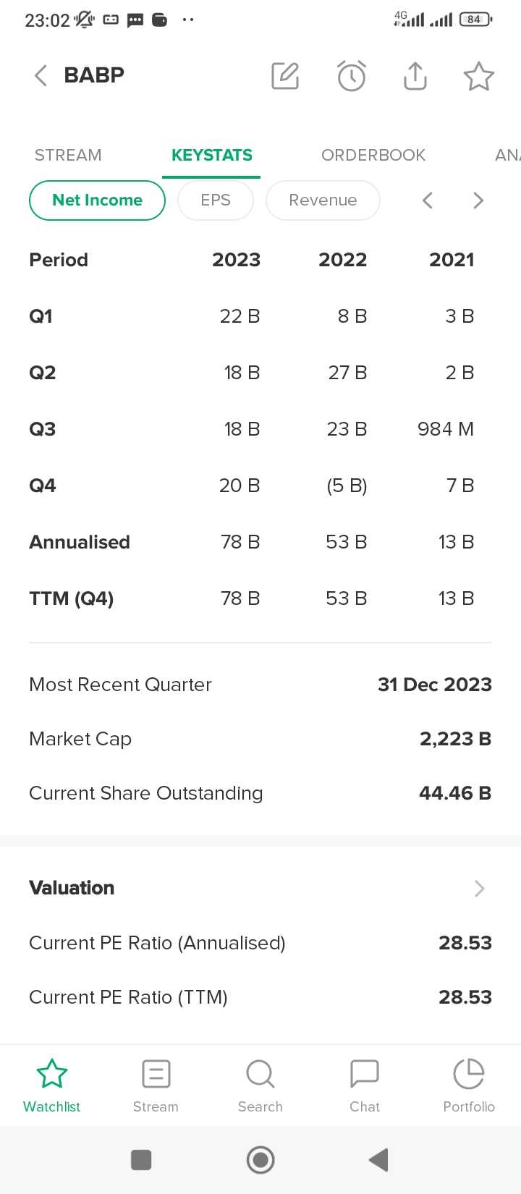Image resolution: width=521 pixels, height=1194 pixels.
Task: Tap the Android recent apps square
Action: (141, 1160)
